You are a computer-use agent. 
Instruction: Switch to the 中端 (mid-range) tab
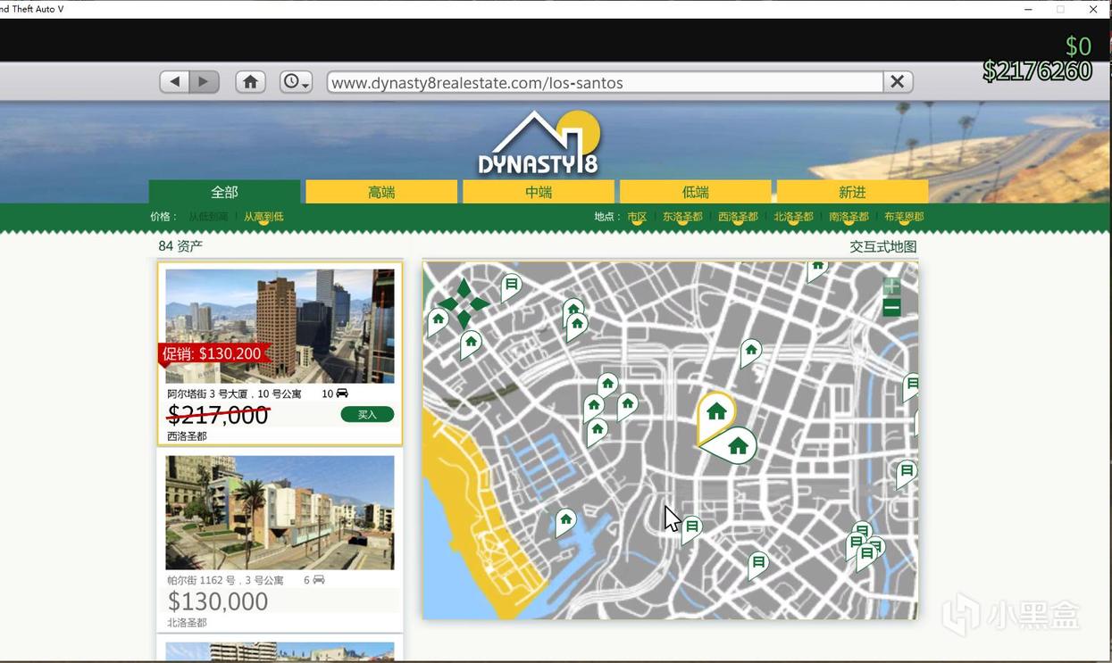coord(539,192)
